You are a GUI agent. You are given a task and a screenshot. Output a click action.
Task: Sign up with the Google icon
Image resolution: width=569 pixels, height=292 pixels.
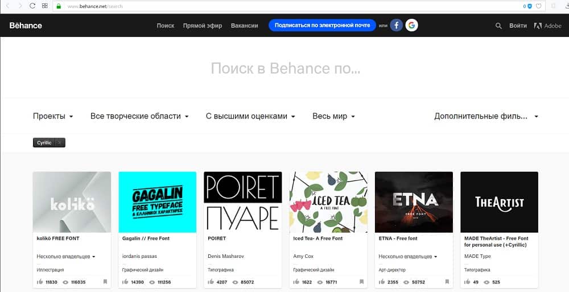point(411,26)
